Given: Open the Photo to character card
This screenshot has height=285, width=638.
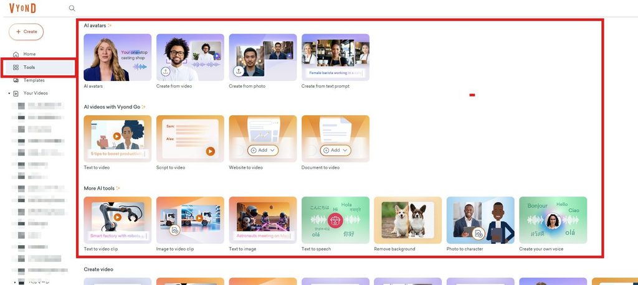Looking at the screenshot, I should 480,220.
